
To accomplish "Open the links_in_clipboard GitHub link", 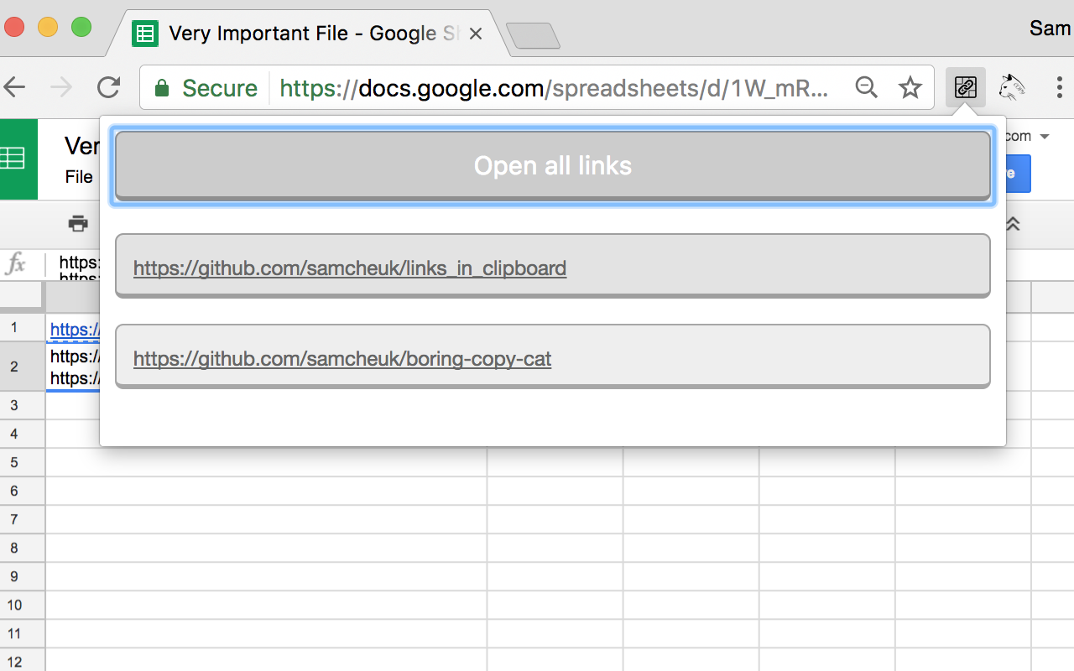I will coord(350,268).
